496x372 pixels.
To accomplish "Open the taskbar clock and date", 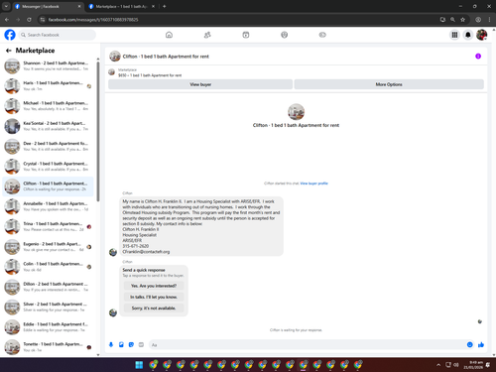I will (x=473, y=365).
